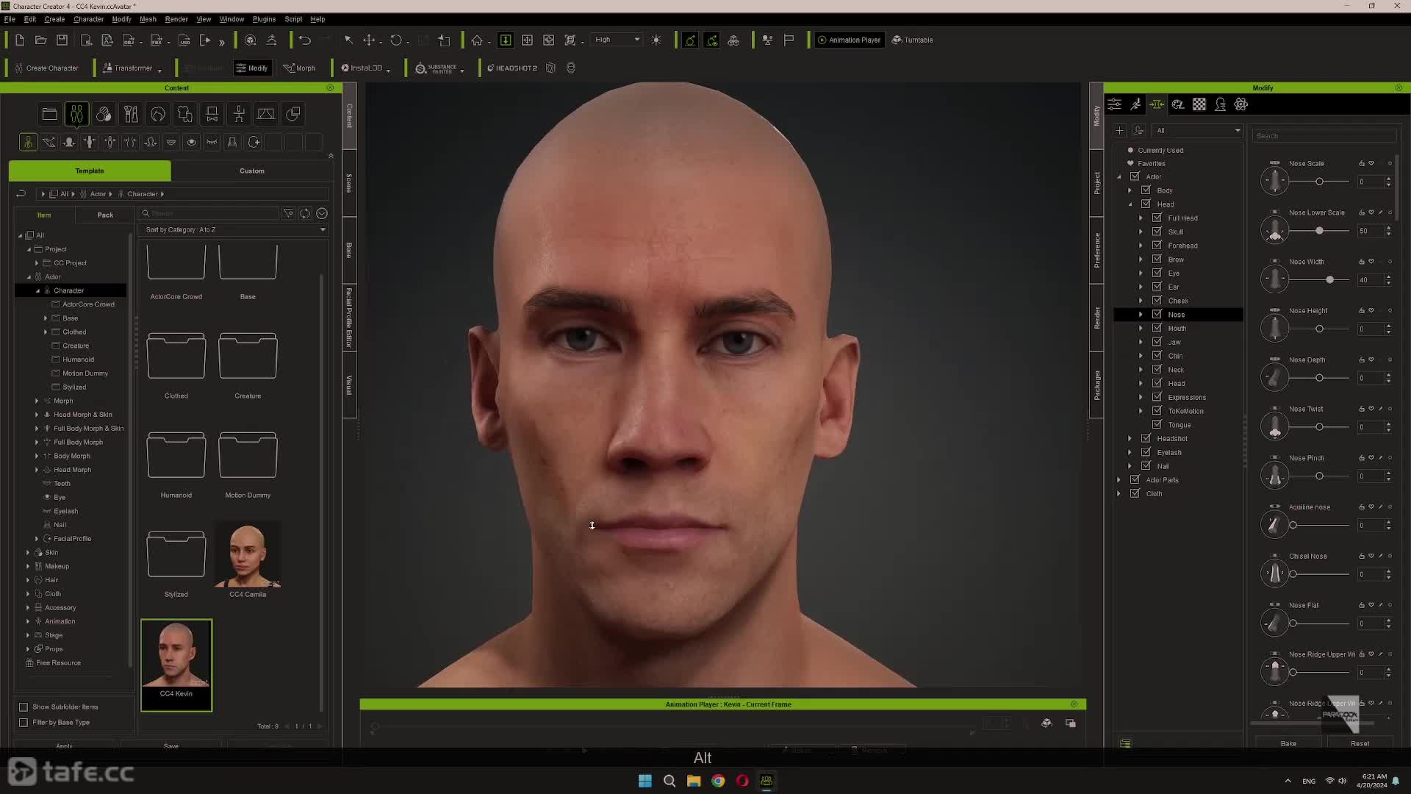Open the Turntable view

tap(912, 40)
